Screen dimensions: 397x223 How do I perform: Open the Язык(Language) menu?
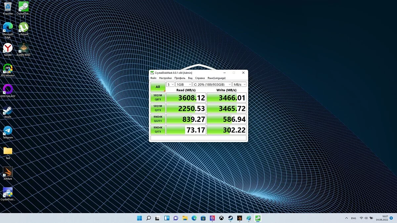(216, 78)
